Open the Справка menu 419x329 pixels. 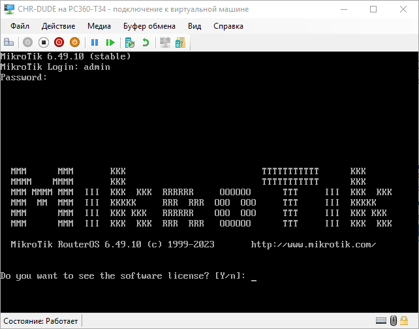228,26
